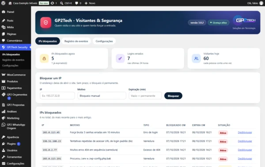Click the Painel dashboard icon
265x167 pixels.
pos(4,12)
